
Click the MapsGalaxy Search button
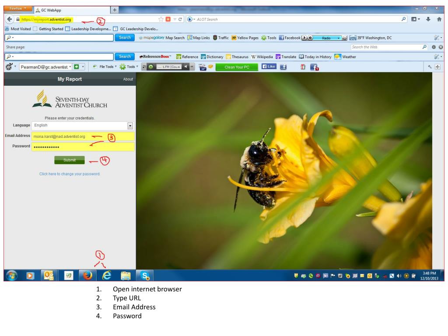coord(125,38)
